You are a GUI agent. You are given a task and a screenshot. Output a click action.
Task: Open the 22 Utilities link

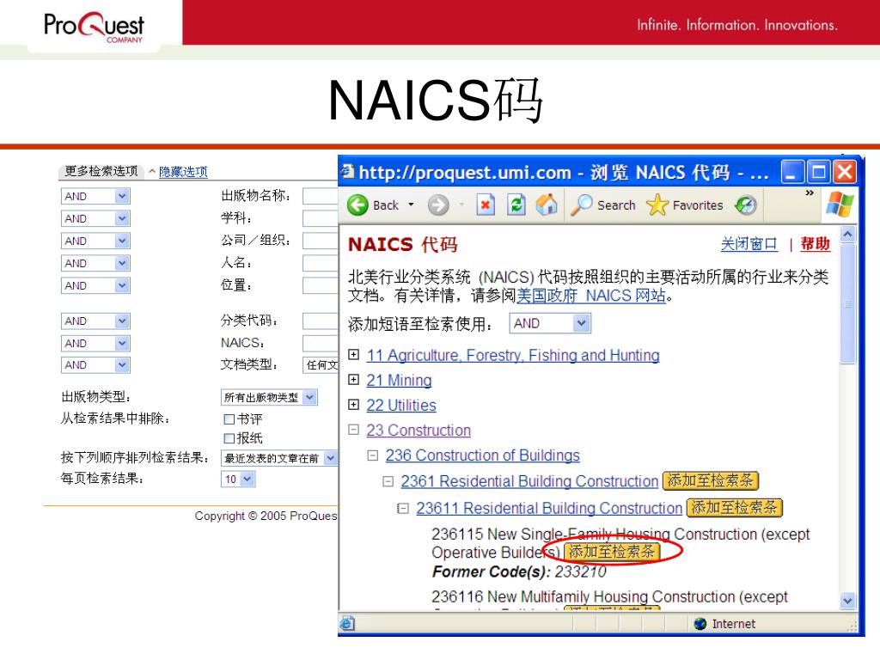401,406
